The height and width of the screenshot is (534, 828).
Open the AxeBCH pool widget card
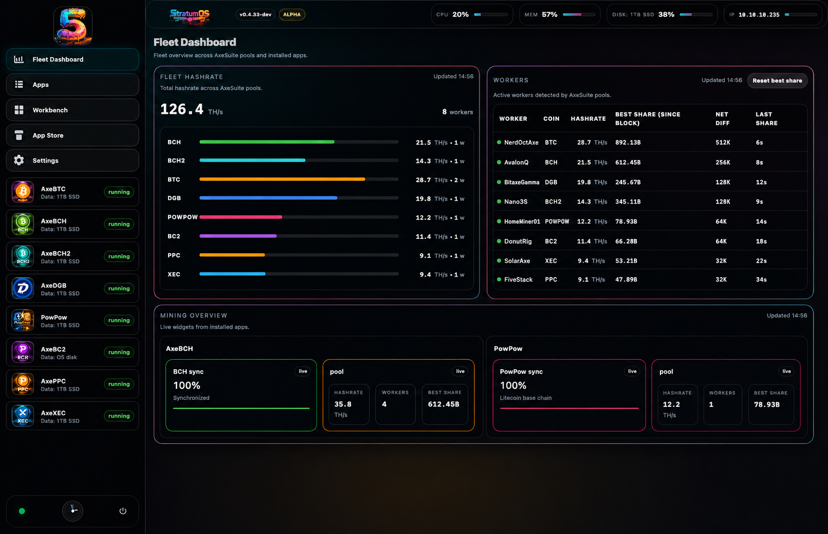(398, 395)
